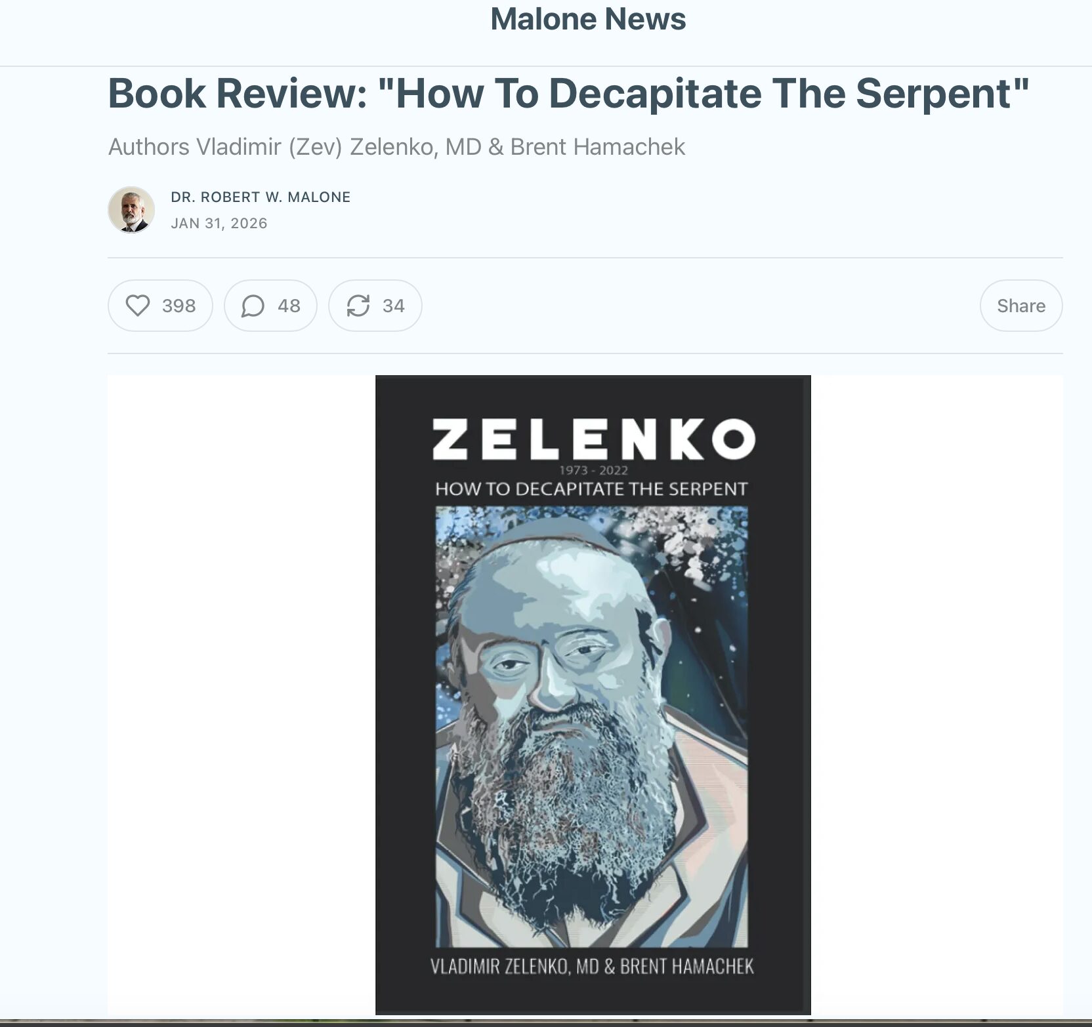Image resolution: width=1092 pixels, height=1027 pixels.
Task: Click the article headline Book Review title
Action: point(568,93)
